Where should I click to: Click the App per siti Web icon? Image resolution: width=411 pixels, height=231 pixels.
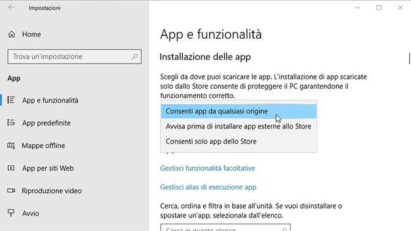pos(11,168)
